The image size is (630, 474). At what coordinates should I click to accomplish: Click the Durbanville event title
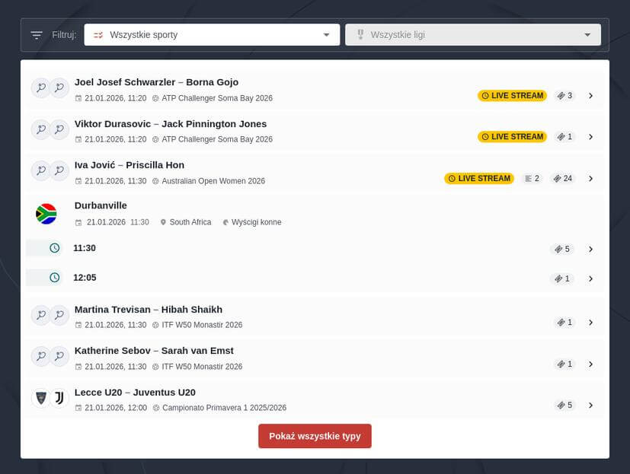[101, 205]
